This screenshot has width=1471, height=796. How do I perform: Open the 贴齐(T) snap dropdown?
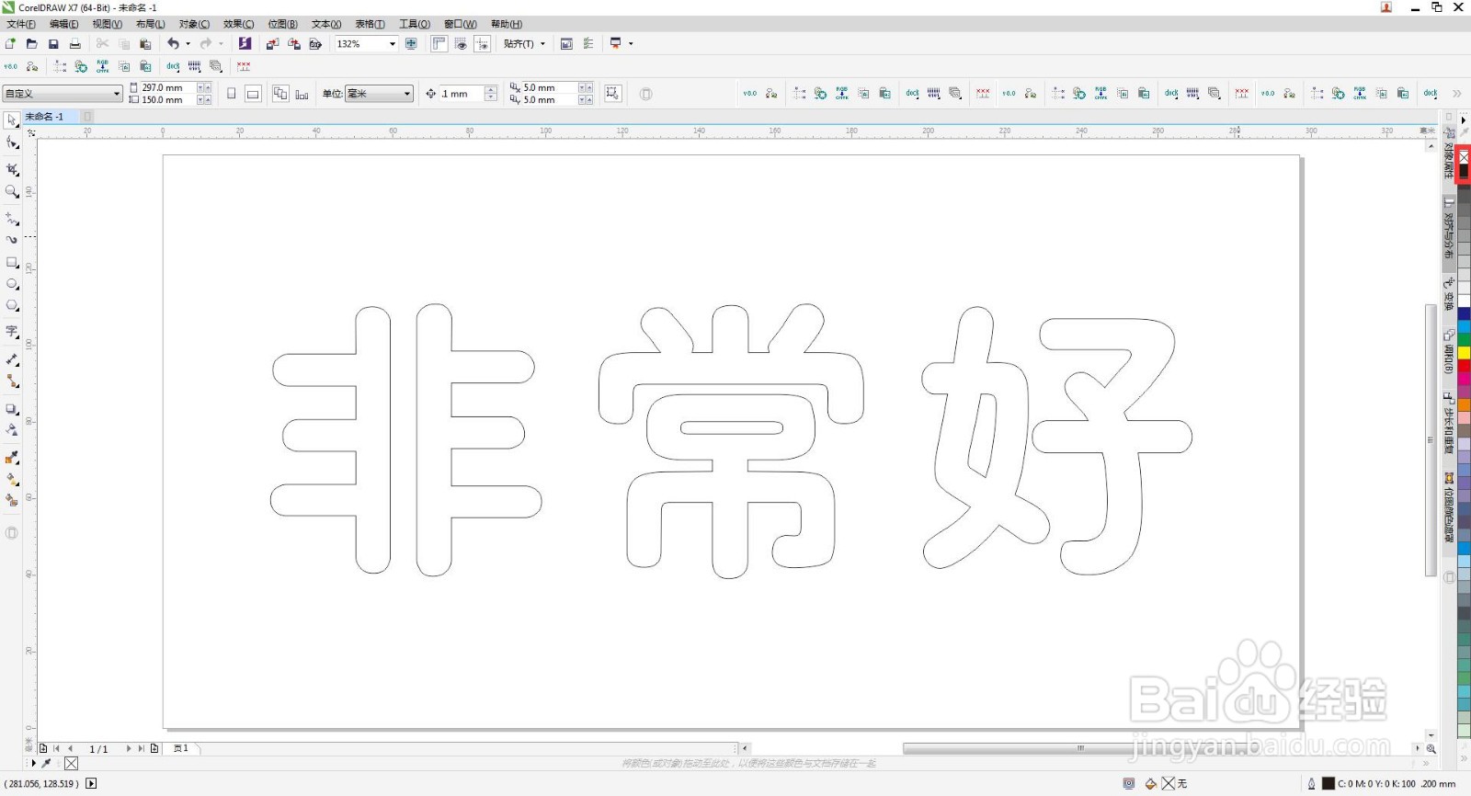click(x=524, y=43)
